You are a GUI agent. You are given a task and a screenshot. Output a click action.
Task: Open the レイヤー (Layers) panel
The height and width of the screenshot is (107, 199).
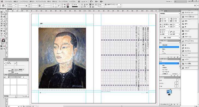pyautogui.click(x=186, y=59)
